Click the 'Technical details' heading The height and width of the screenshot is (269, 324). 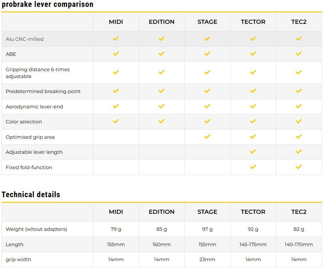(x=31, y=195)
